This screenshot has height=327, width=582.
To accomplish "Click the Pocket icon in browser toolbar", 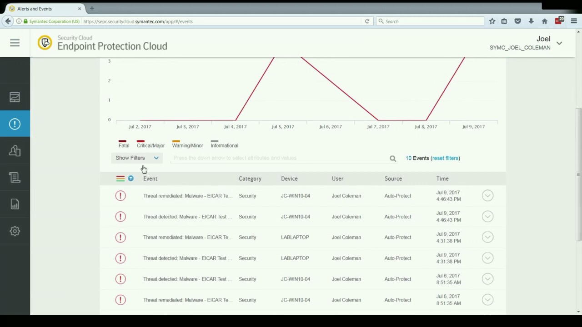I will 517,21.
